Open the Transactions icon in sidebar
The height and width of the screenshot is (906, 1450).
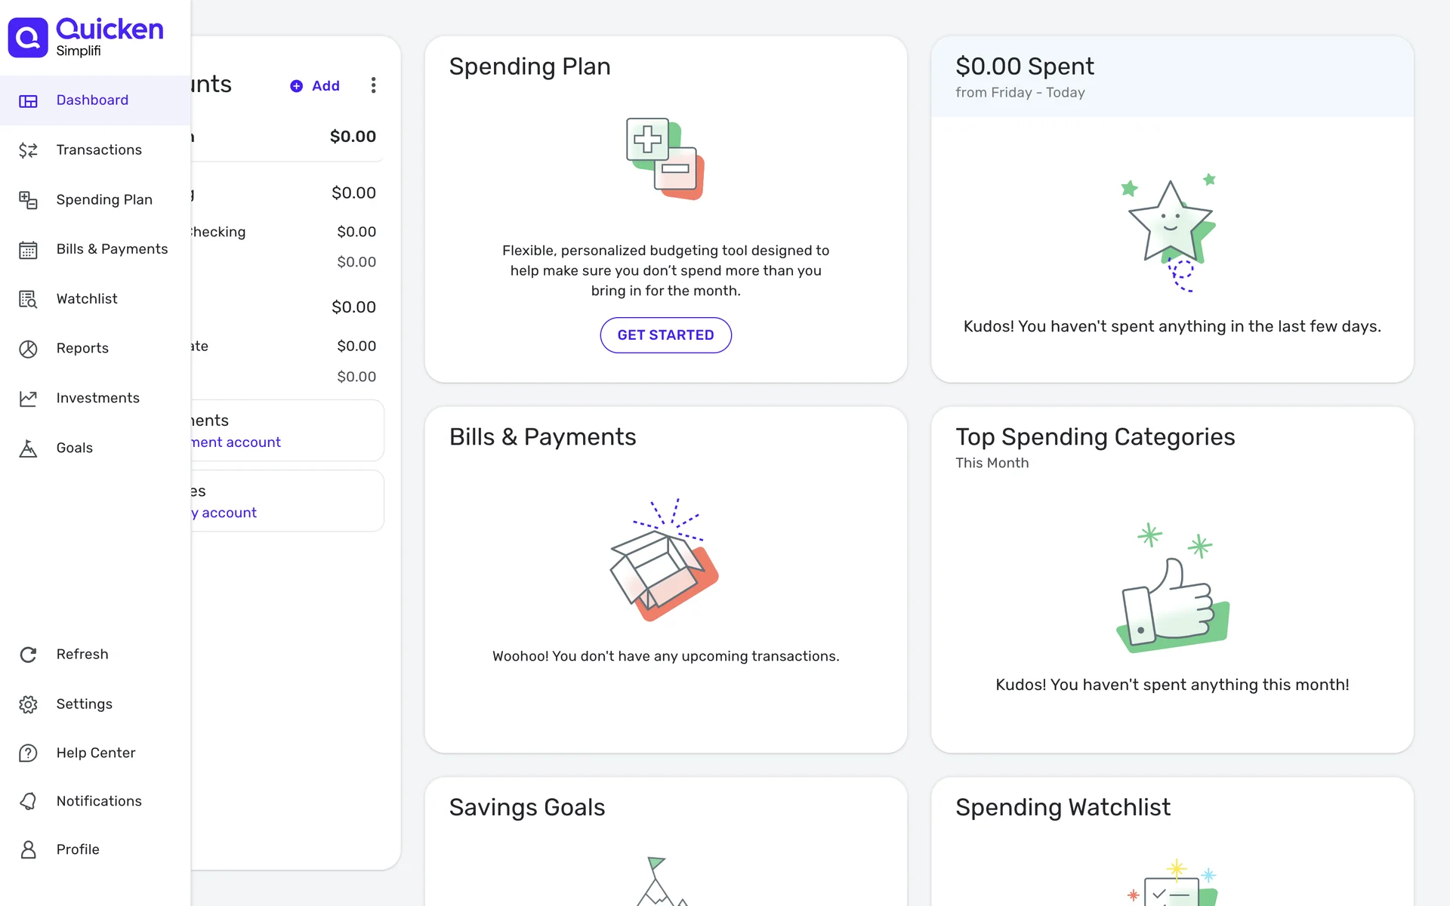(28, 150)
